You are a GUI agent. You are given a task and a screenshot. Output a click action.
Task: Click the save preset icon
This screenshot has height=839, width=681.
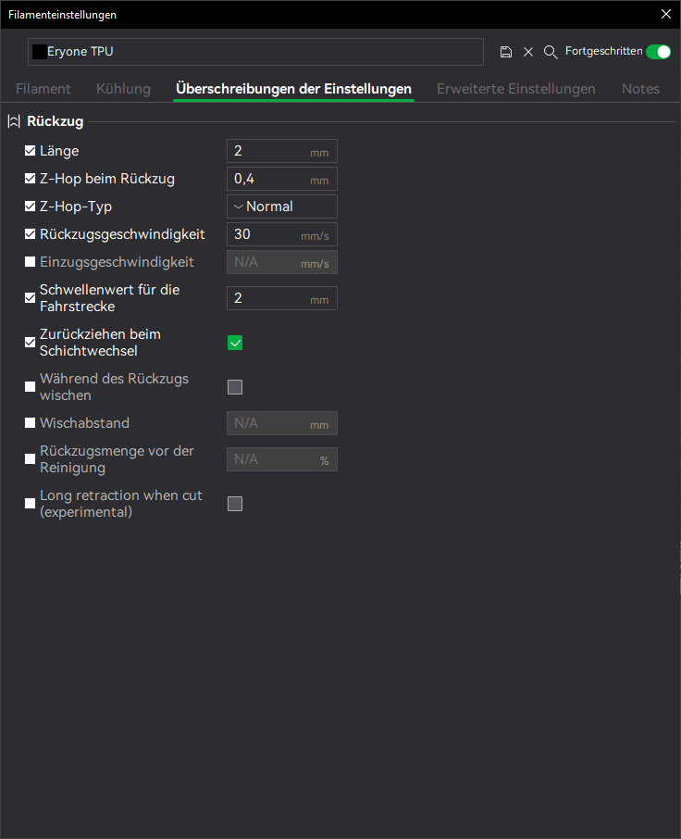click(x=506, y=52)
